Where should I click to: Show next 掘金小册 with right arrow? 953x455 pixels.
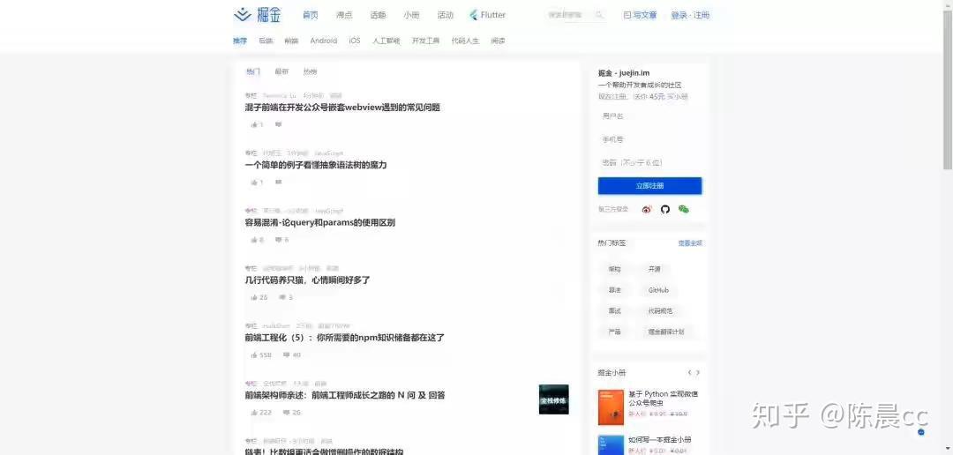pyautogui.click(x=698, y=372)
